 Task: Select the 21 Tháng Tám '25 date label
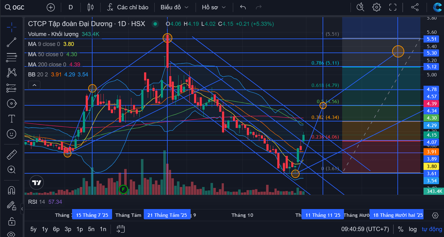click(x=167, y=215)
